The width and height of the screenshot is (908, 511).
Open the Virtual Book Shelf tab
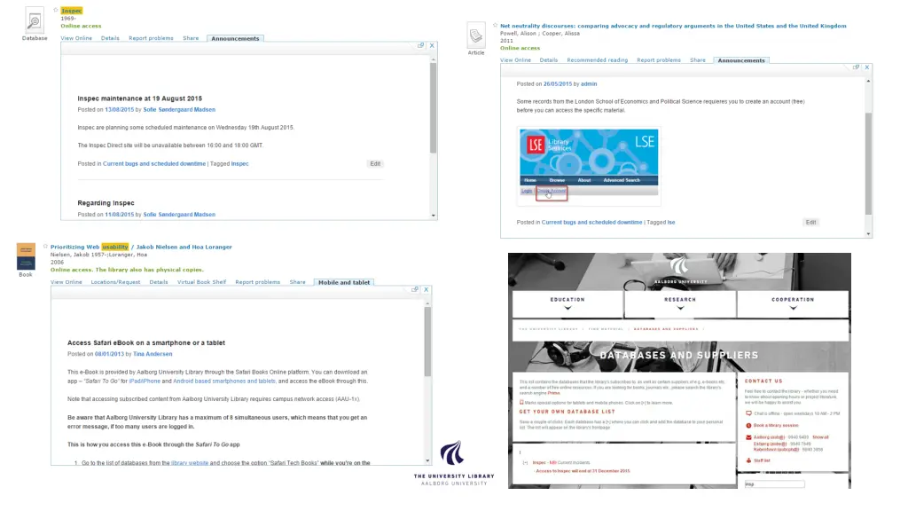point(201,282)
